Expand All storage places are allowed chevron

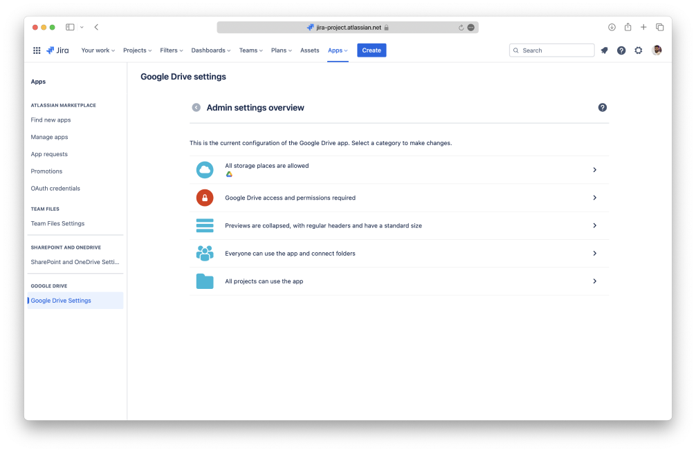[x=595, y=170]
